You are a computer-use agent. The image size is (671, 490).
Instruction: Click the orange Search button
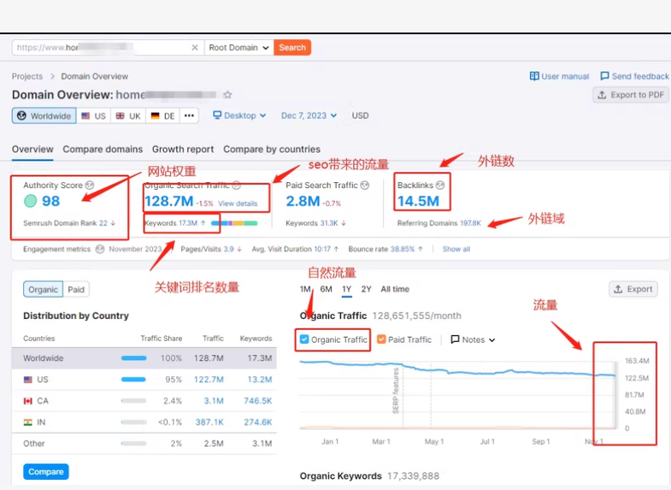(292, 48)
